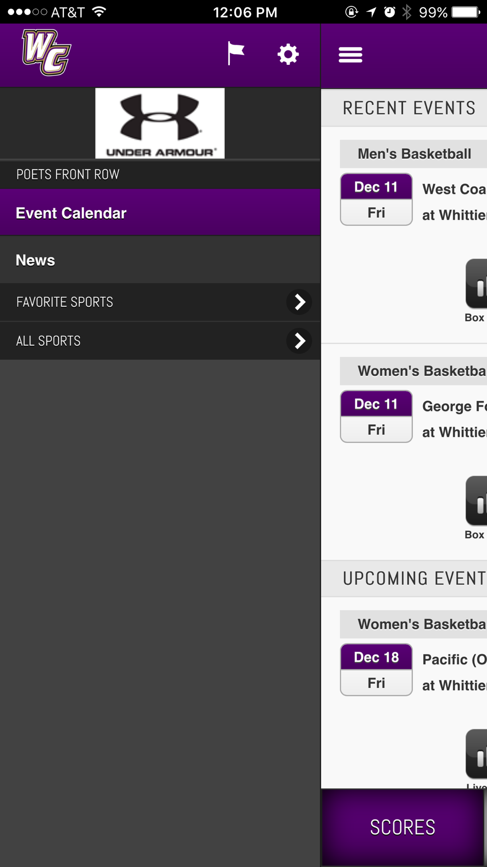Tap the Men's Basketball Dec 11 date badge
Image resolution: width=487 pixels, height=867 pixels.
[376, 199]
